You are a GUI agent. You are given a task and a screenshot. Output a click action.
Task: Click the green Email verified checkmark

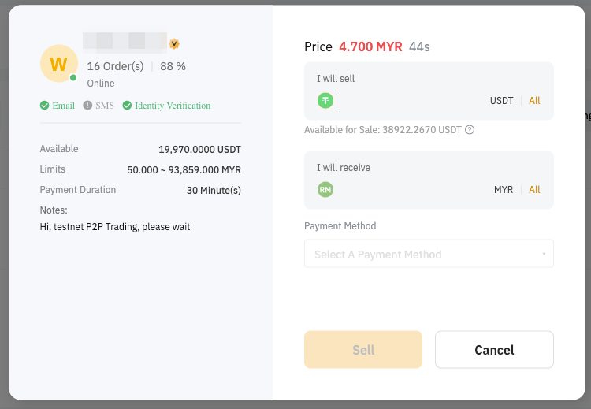(44, 106)
